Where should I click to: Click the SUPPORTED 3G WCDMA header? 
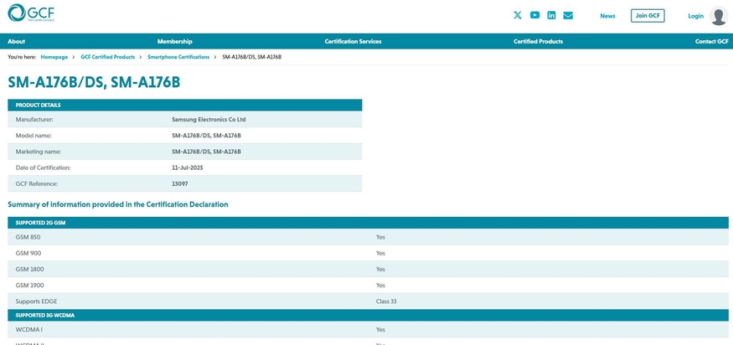[x=368, y=315]
